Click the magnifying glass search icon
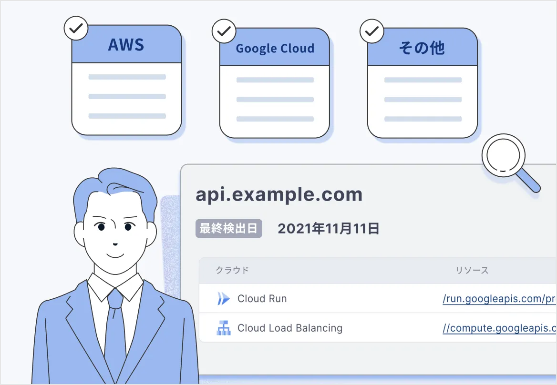This screenshot has width=557, height=385. click(510, 162)
